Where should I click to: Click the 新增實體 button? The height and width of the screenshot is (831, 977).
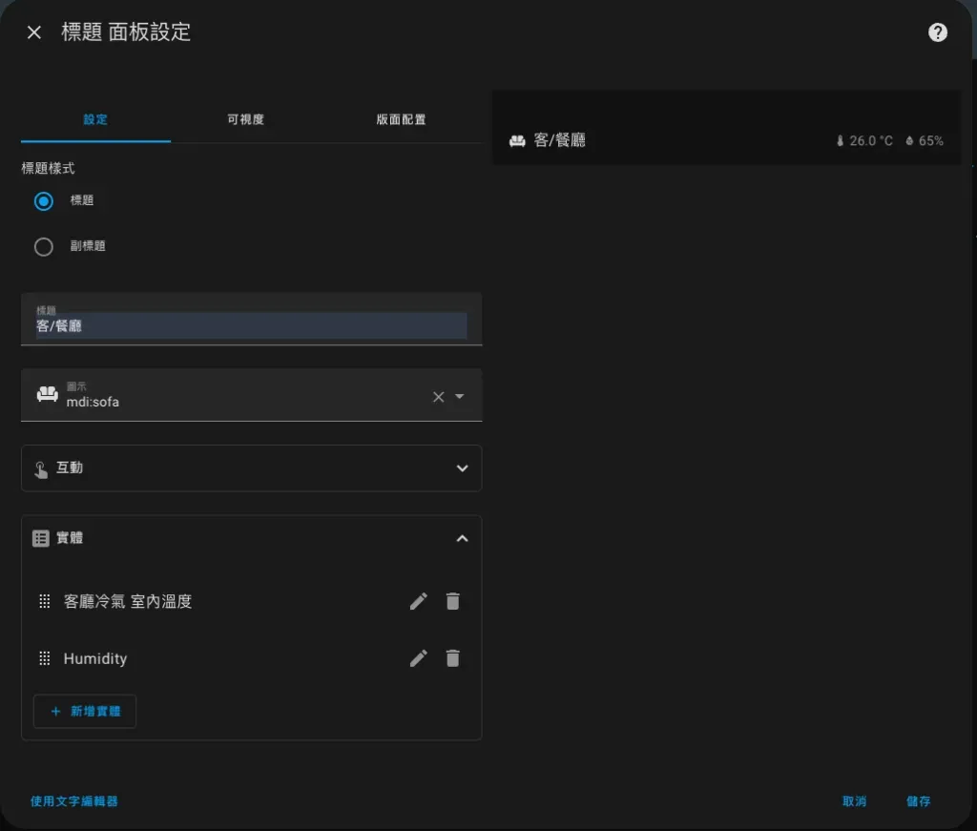click(85, 712)
